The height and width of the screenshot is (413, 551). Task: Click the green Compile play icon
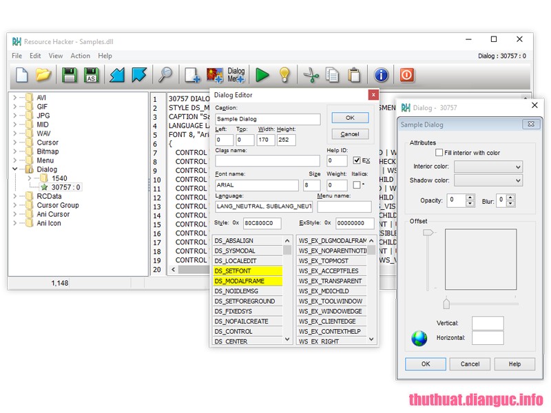(262, 75)
